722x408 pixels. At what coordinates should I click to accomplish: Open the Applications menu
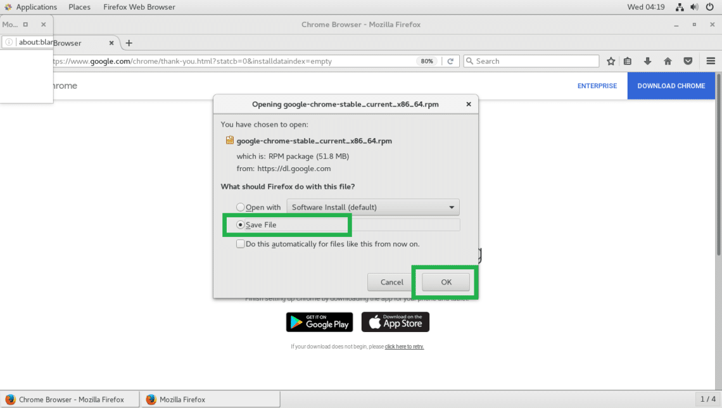[x=36, y=7]
